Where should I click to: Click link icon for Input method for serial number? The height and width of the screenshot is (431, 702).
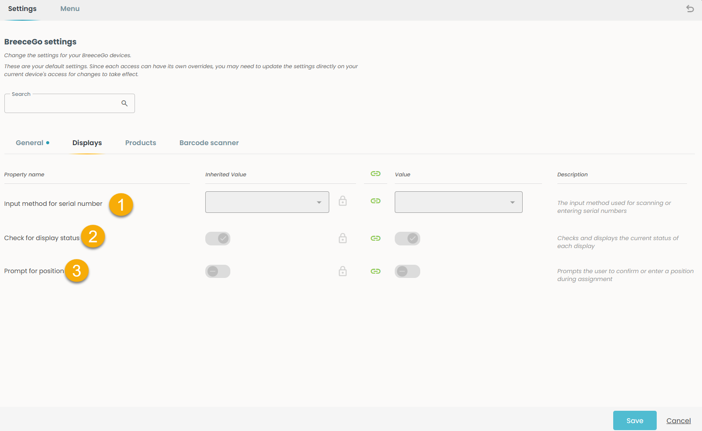[375, 201]
